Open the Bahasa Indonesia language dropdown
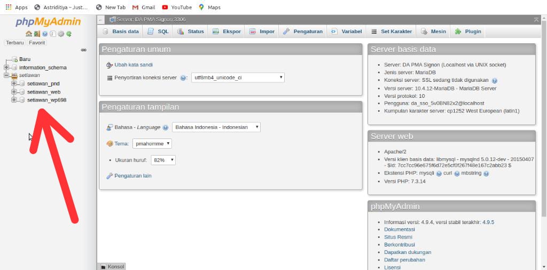Image resolution: width=547 pixels, height=270 pixels. (x=216, y=127)
